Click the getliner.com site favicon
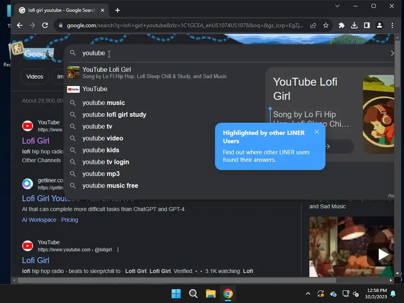Screen dimensions: 404x303 28,184
